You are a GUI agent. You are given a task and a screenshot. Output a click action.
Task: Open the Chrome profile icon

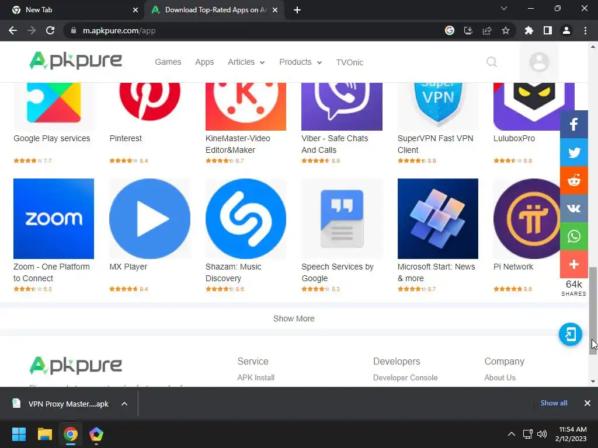566,30
